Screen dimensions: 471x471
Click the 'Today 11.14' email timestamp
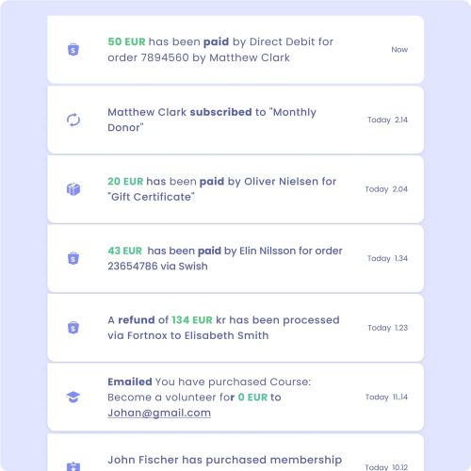pos(386,398)
